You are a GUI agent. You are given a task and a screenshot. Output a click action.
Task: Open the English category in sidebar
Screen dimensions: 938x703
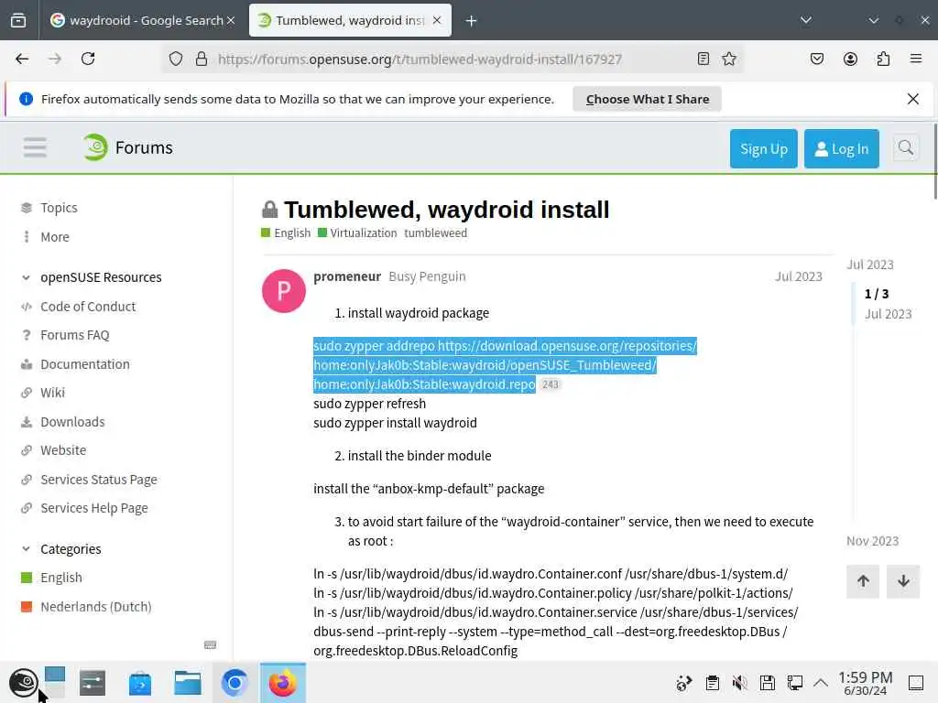point(61,578)
